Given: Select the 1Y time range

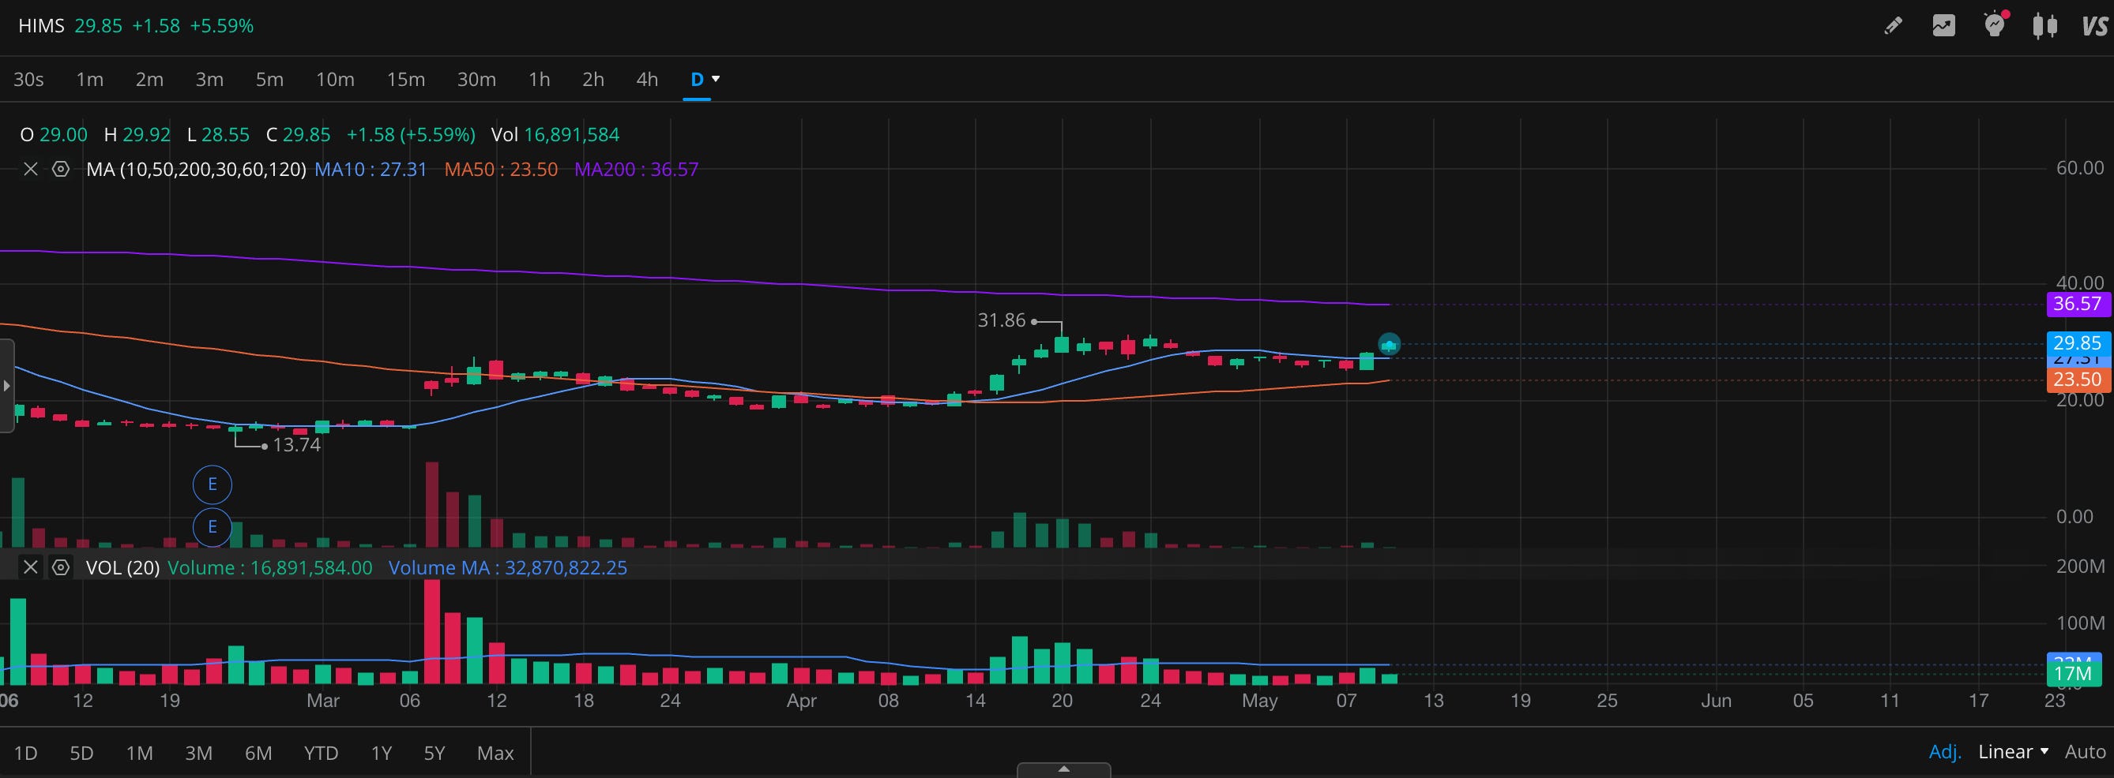Looking at the screenshot, I should (x=382, y=753).
